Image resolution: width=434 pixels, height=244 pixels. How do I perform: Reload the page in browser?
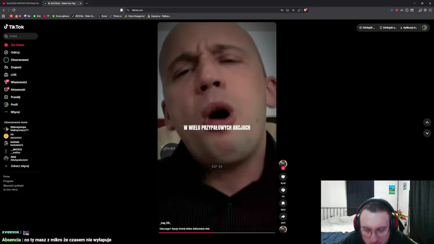[14, 10]
